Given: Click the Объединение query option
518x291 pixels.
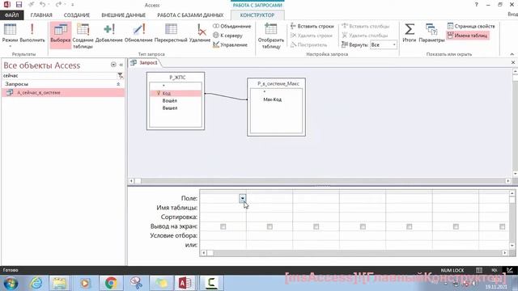Looking at the screenshot, I should [x=232, y=26].
